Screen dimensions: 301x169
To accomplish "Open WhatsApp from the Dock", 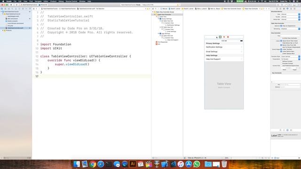I will (x=197, y=164).
